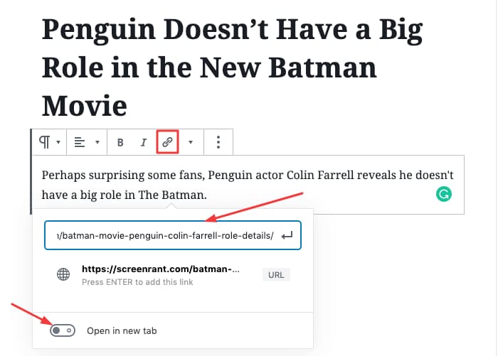Click the URL badge on suggestion
Viewport: 498px width, 356px height.
tap(276, 275)
